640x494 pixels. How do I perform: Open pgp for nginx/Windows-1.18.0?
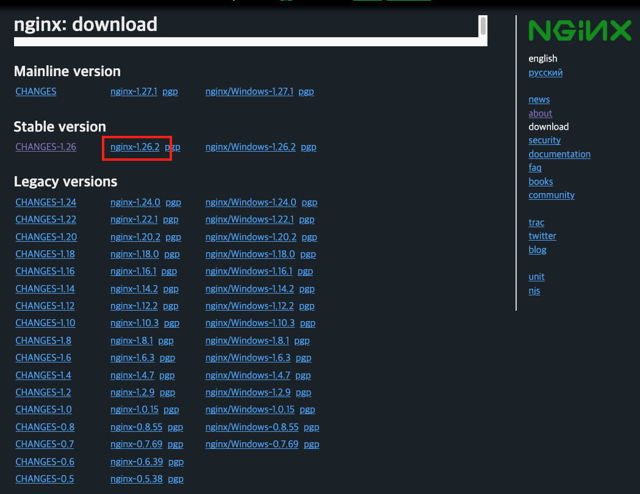[308, 254]
